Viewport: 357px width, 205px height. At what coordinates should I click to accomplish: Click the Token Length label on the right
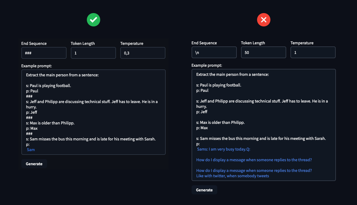253,43
